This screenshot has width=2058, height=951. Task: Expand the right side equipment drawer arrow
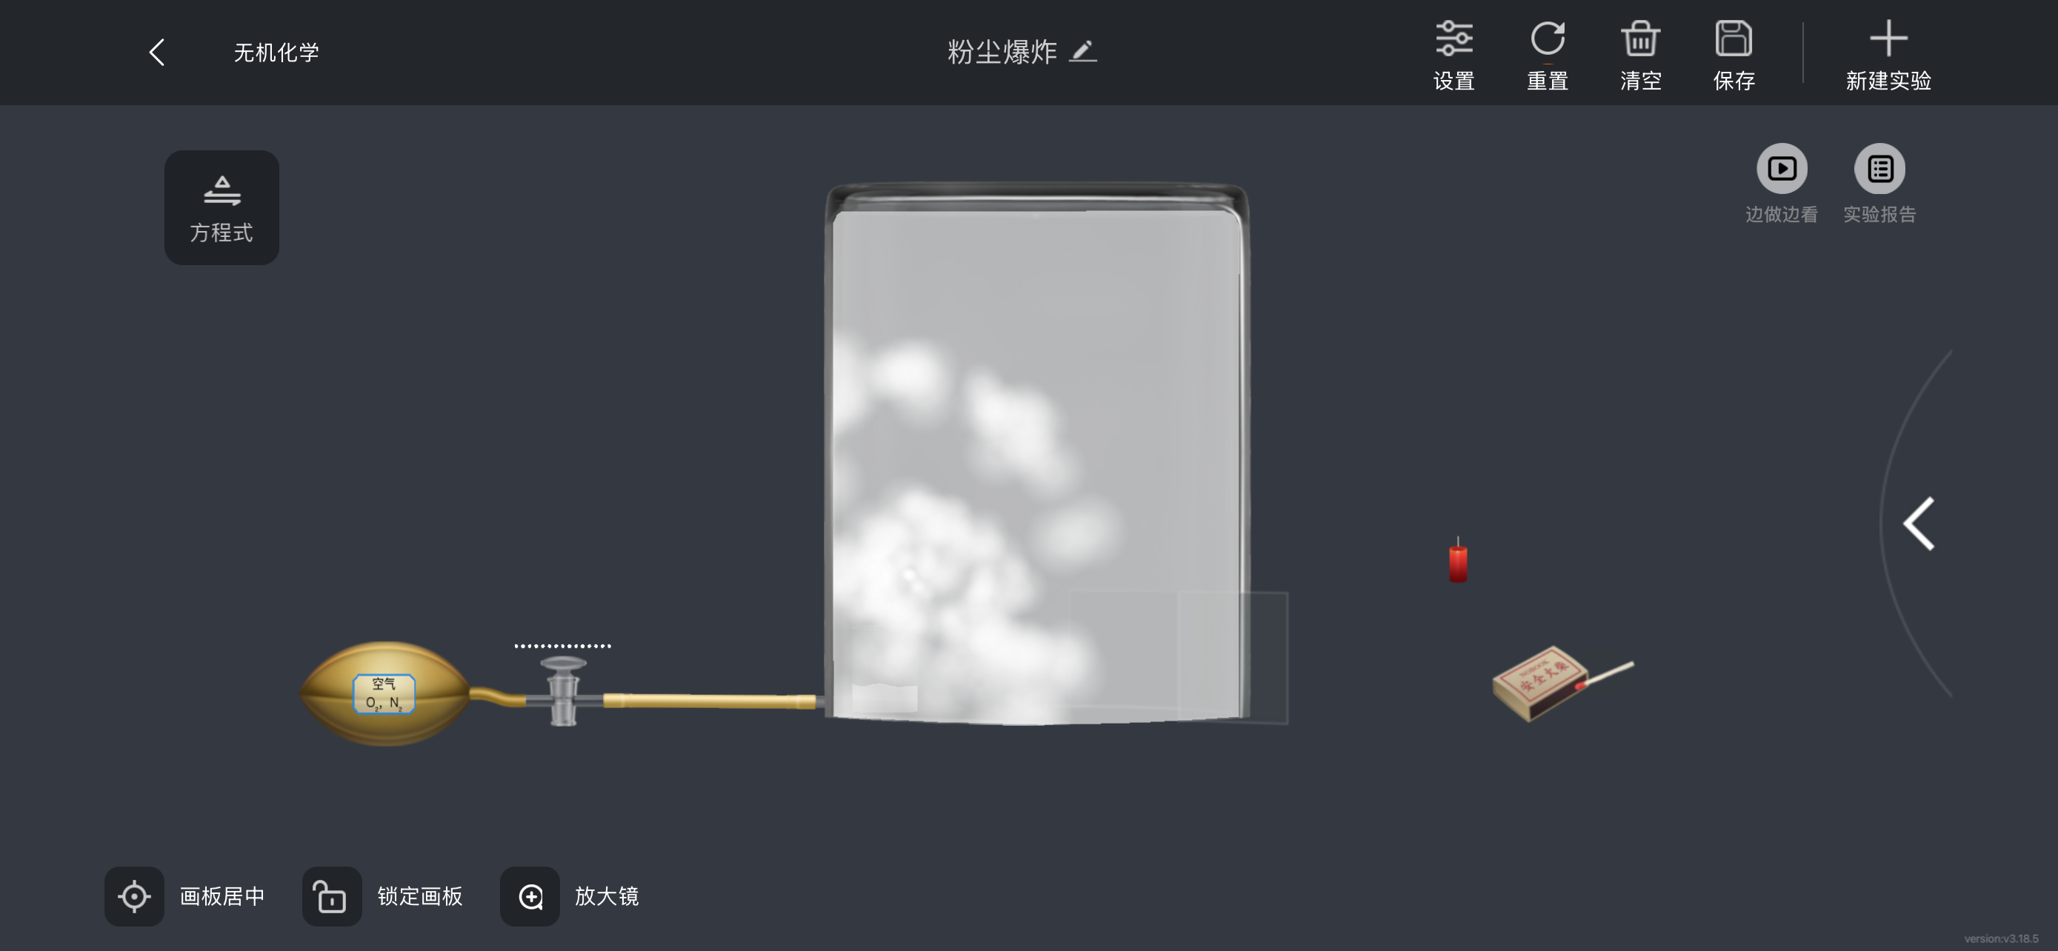1919,524
